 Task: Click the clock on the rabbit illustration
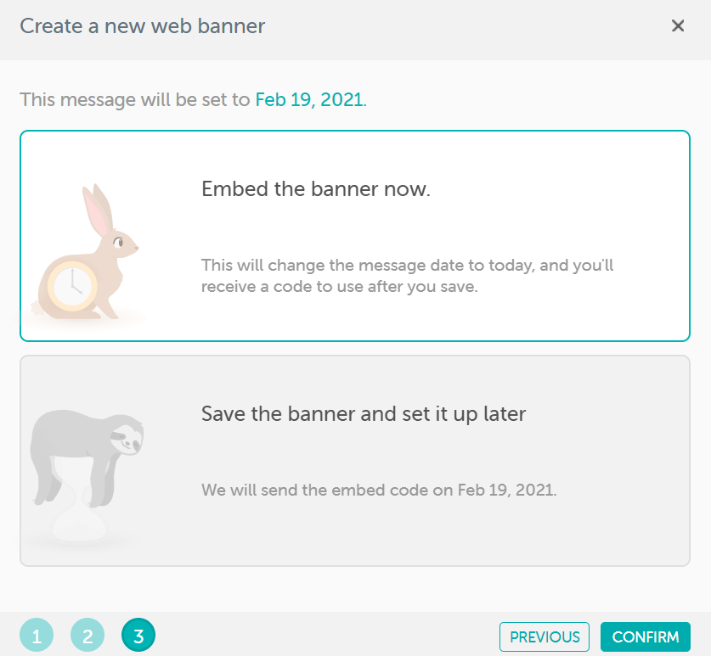[x=72, y=284]
